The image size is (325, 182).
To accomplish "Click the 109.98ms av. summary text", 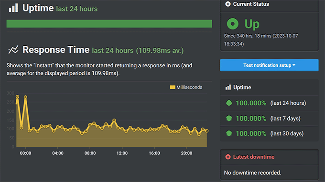I will tap(160, 51).
